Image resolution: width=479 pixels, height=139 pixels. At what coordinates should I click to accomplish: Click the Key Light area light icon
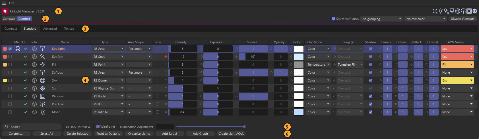pos(43,49)
